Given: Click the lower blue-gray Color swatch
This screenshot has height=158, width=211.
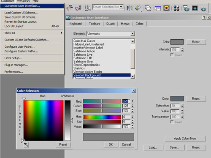Looking at the screenshot, I should tap(177, 98).
